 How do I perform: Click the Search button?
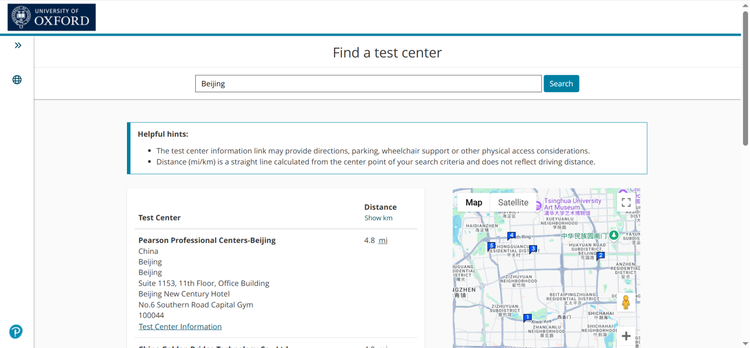pos(561,83)
